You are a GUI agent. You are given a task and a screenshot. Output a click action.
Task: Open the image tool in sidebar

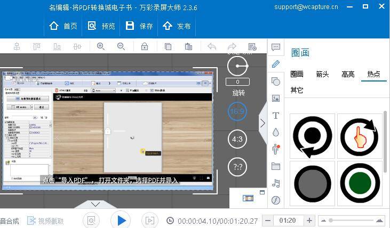coord(276,99)
